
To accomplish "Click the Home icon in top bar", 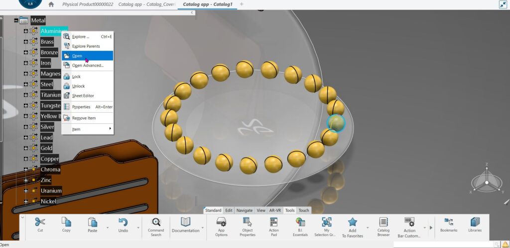I will 51,4.
